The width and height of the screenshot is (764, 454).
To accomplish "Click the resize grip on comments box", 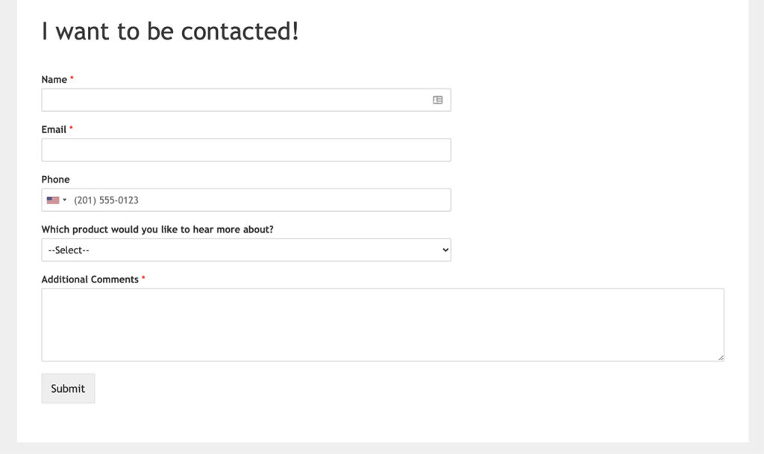I will click(721, 357).
